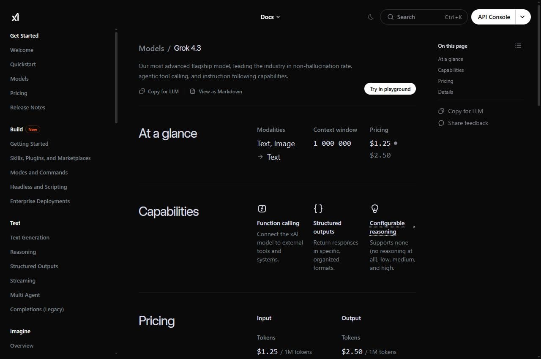Click the $2.50 price under At a glance
This screenshot has height=359, width=541.
click(380, 155)
